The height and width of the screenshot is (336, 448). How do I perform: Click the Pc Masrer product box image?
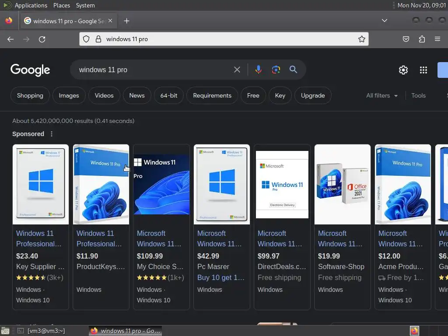[x=222, y=184]
